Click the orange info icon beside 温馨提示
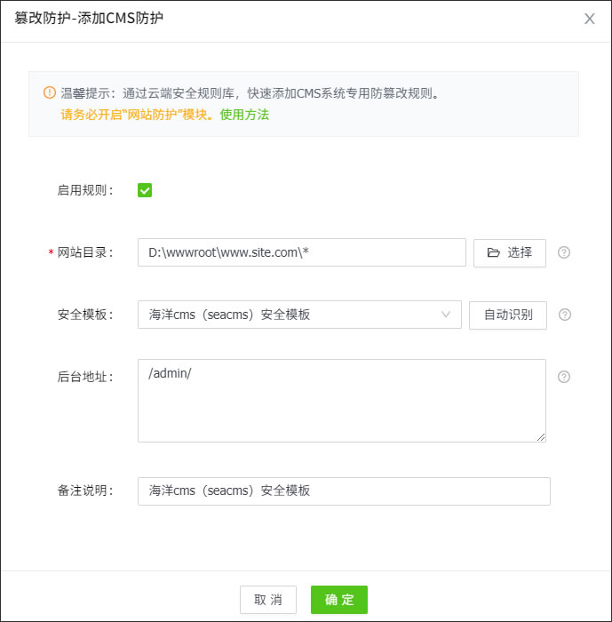 (50, 92)
